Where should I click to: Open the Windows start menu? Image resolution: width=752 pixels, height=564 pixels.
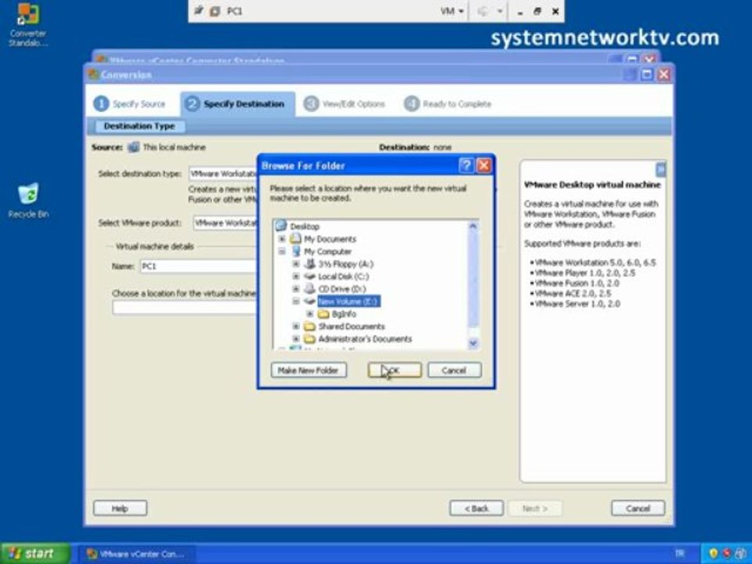click(x=35, y=554)
